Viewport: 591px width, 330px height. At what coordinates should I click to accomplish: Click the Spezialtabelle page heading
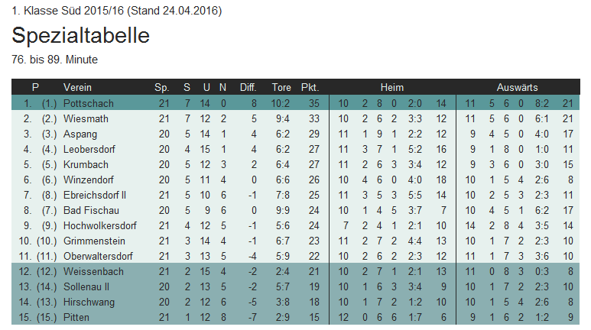[81, 35]
